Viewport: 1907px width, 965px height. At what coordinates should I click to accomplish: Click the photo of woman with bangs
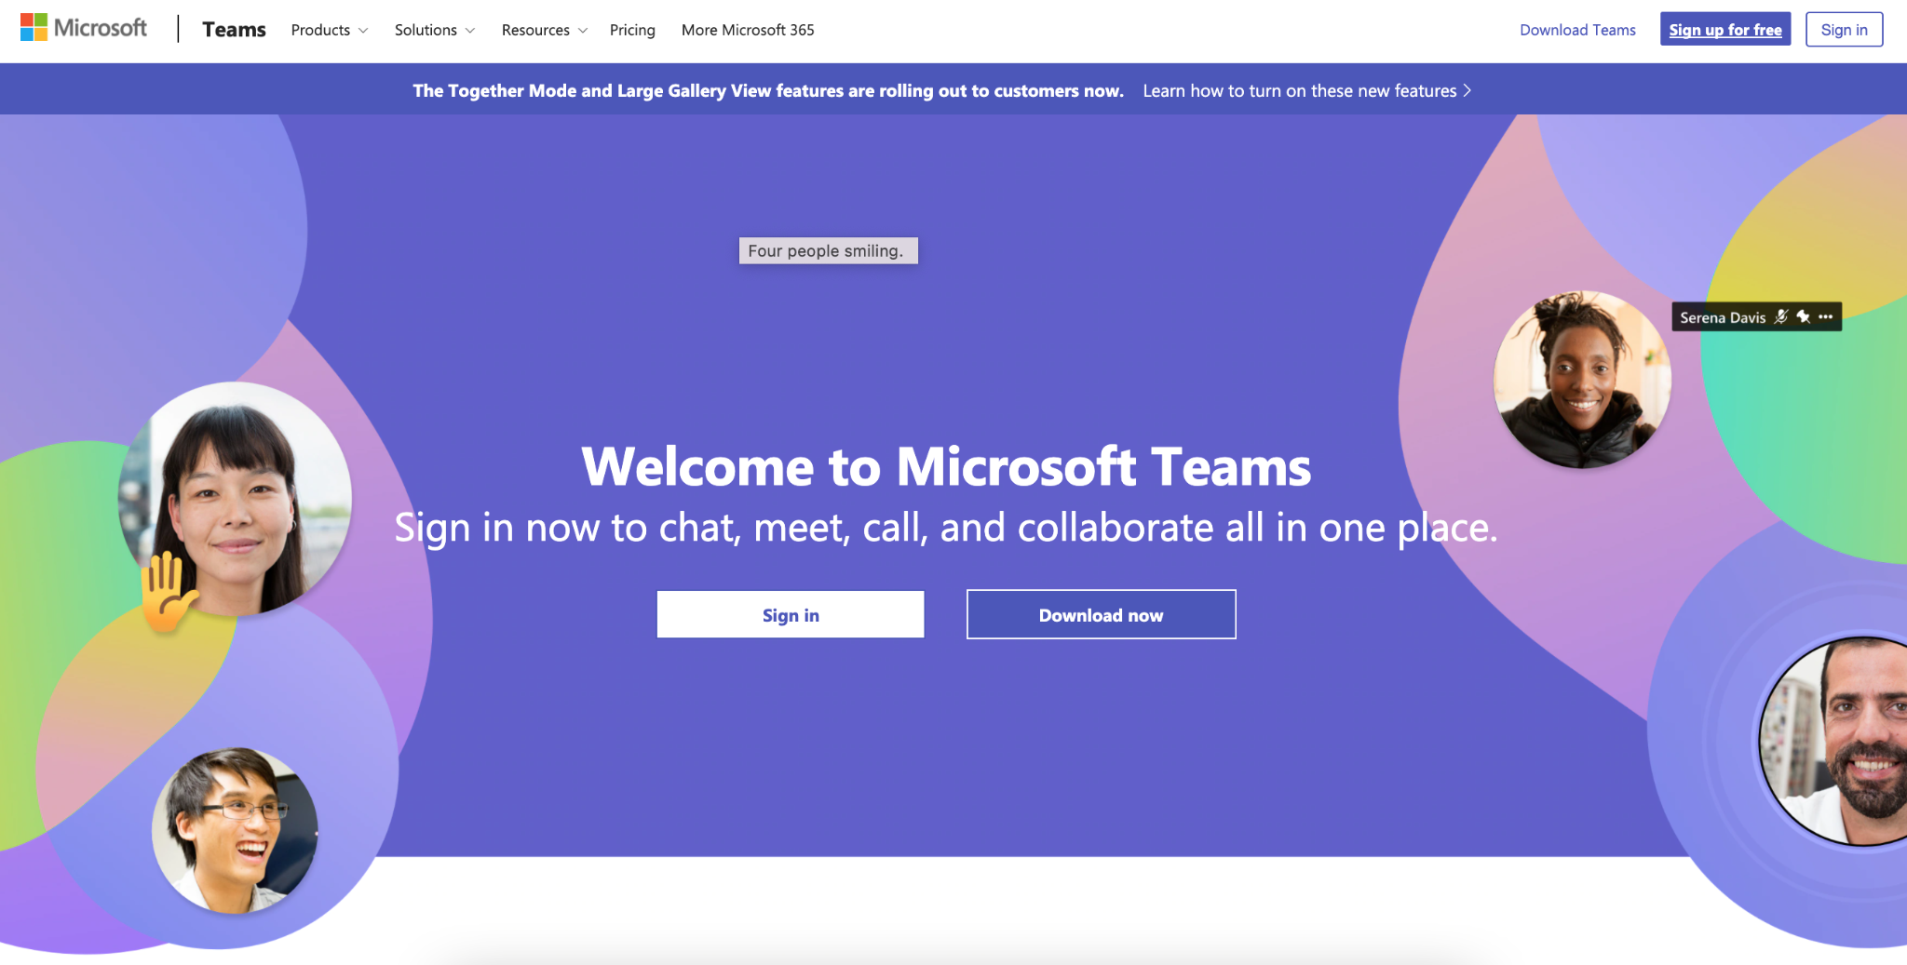[x=236, y=499]
